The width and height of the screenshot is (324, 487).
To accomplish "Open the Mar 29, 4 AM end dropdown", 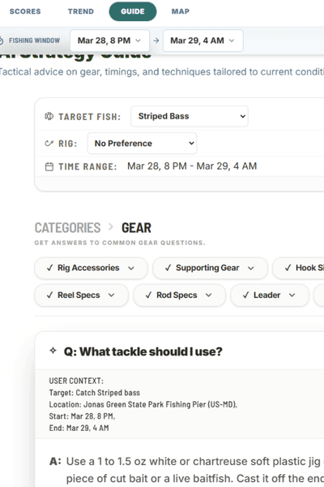I will click(202, 41).
